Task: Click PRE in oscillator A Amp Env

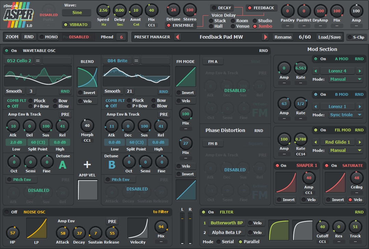Action: (x=65, y=114)
